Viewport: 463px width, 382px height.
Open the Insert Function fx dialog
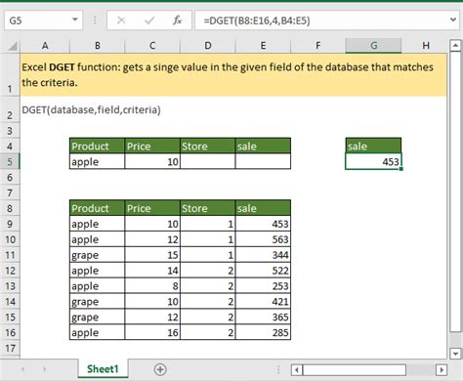(x=178, y=21)
